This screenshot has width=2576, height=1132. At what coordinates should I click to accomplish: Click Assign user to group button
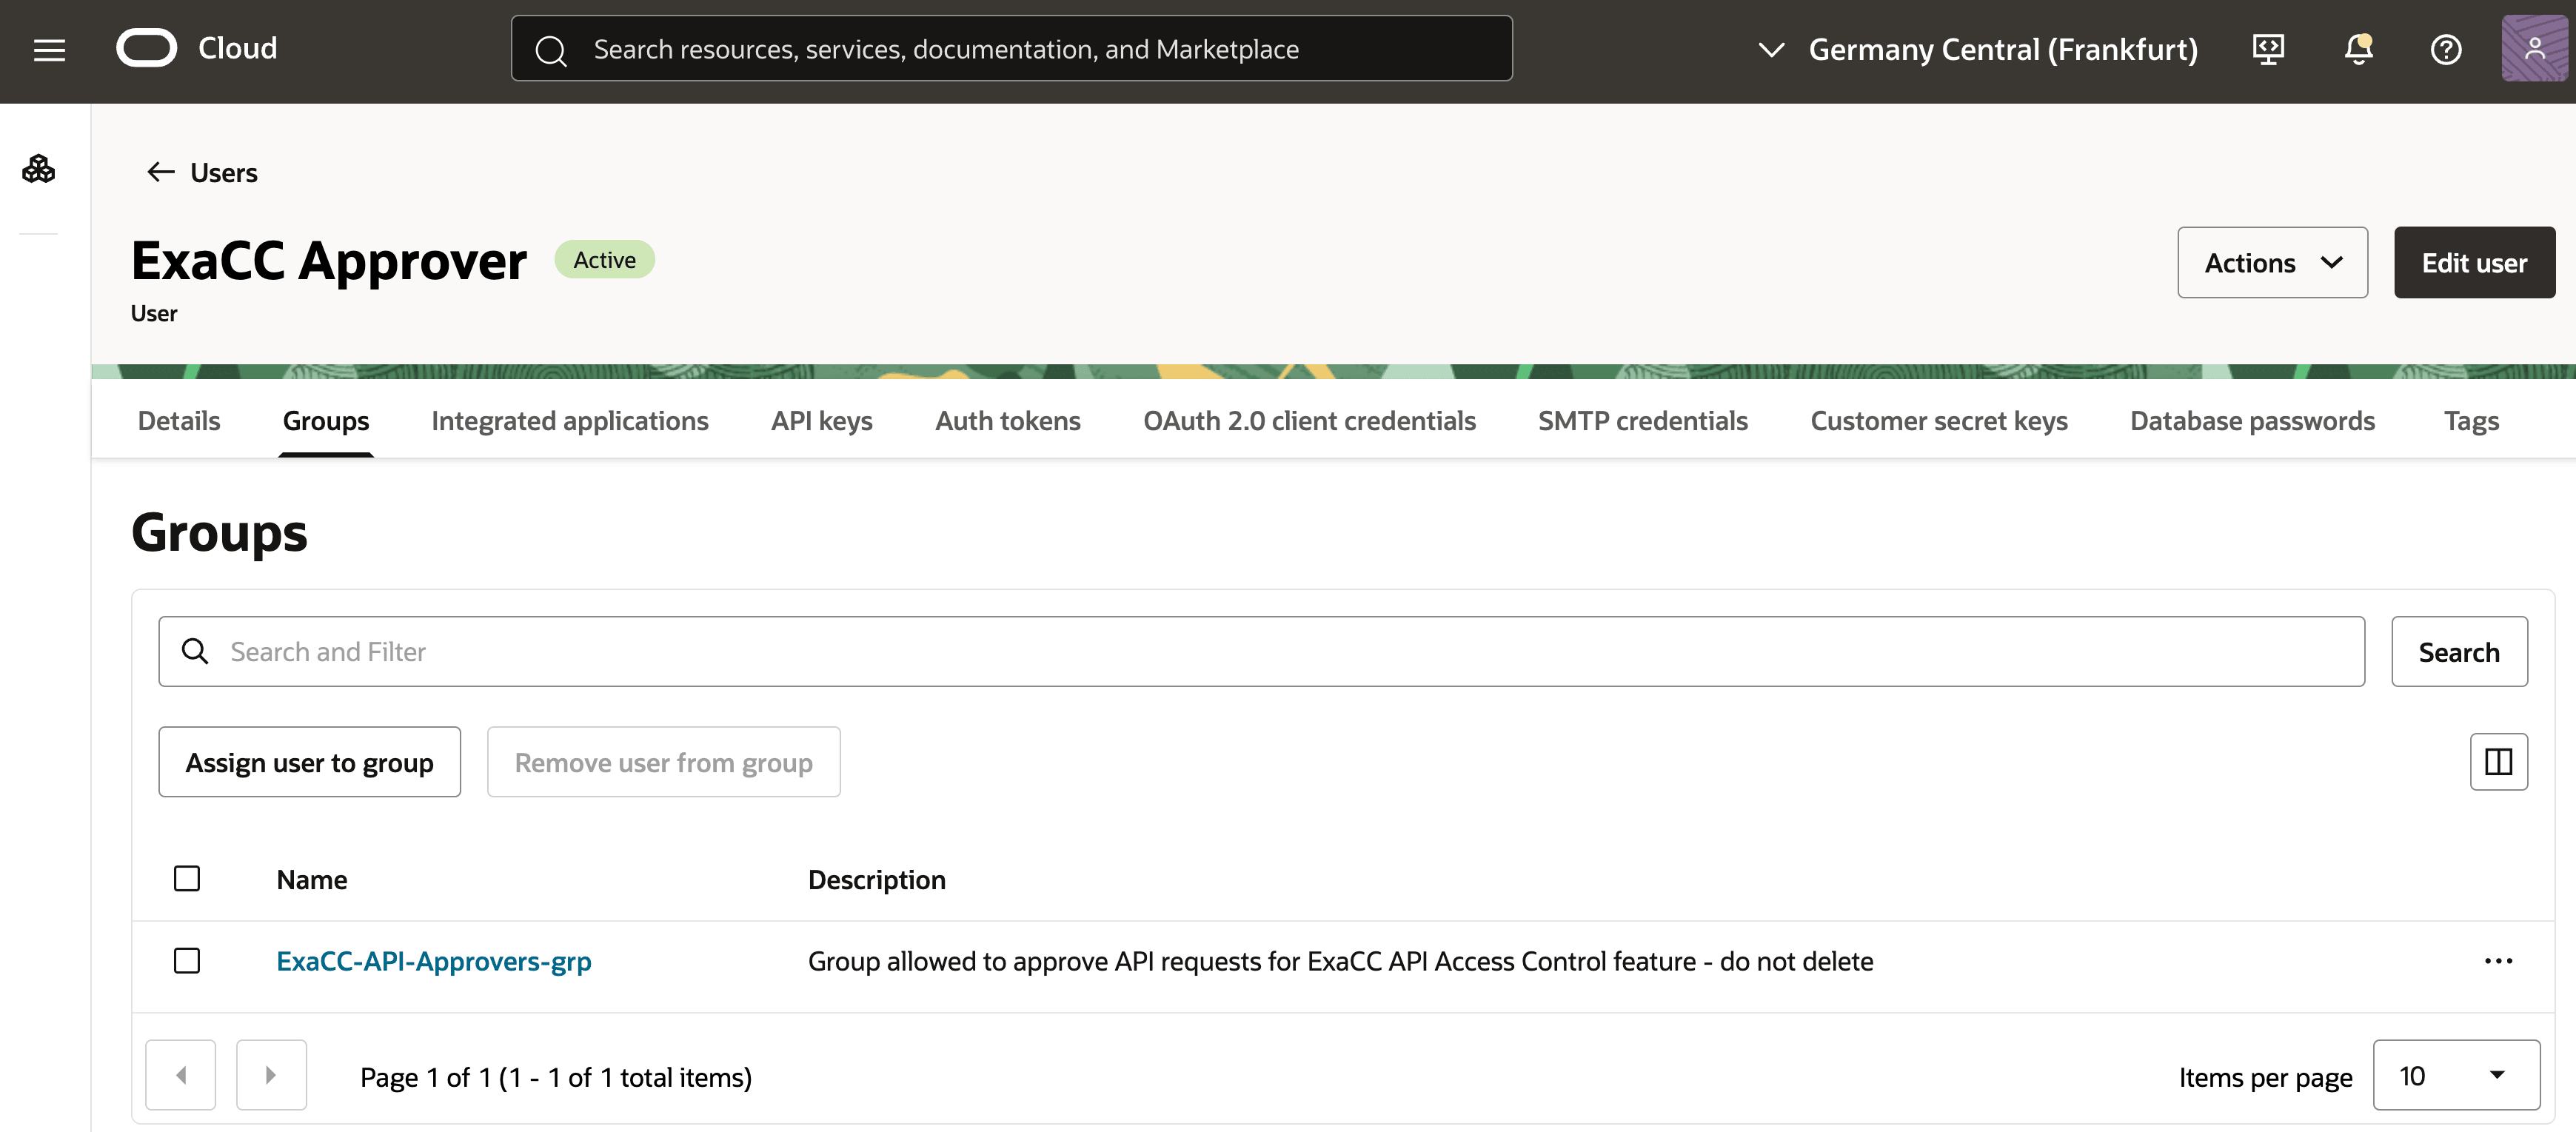coord(309,763)
